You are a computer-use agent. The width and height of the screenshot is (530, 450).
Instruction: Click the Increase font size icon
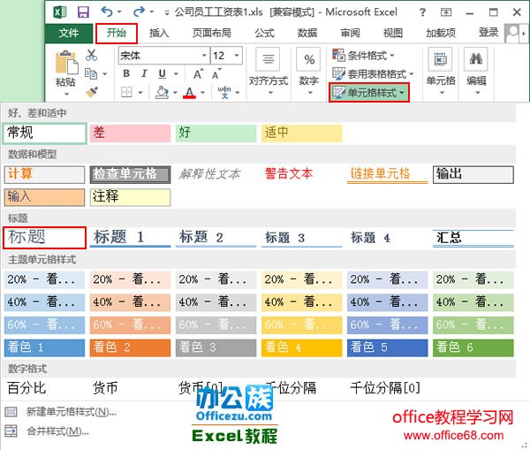coord(198,73)
